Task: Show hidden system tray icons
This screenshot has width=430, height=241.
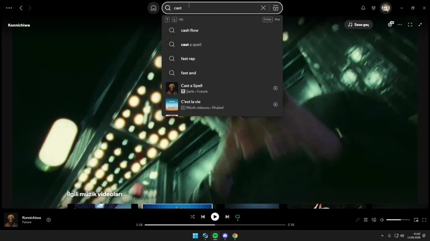Action: tap(382, 236)
